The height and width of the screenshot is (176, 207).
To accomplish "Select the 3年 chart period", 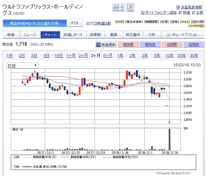I will pos(145,56).
